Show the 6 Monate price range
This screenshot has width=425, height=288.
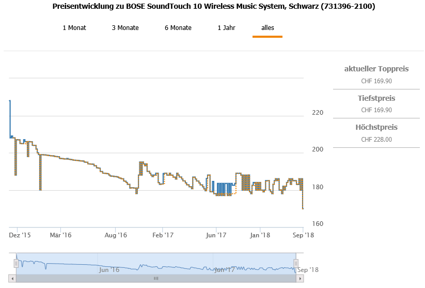(x=178, y=28)
